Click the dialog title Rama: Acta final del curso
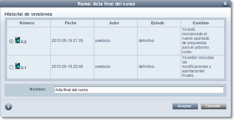The width and height of the screenshot is (234, 120). coord(106,4)
